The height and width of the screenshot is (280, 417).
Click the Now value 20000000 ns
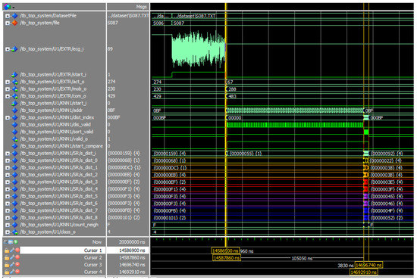click(132, 241)
